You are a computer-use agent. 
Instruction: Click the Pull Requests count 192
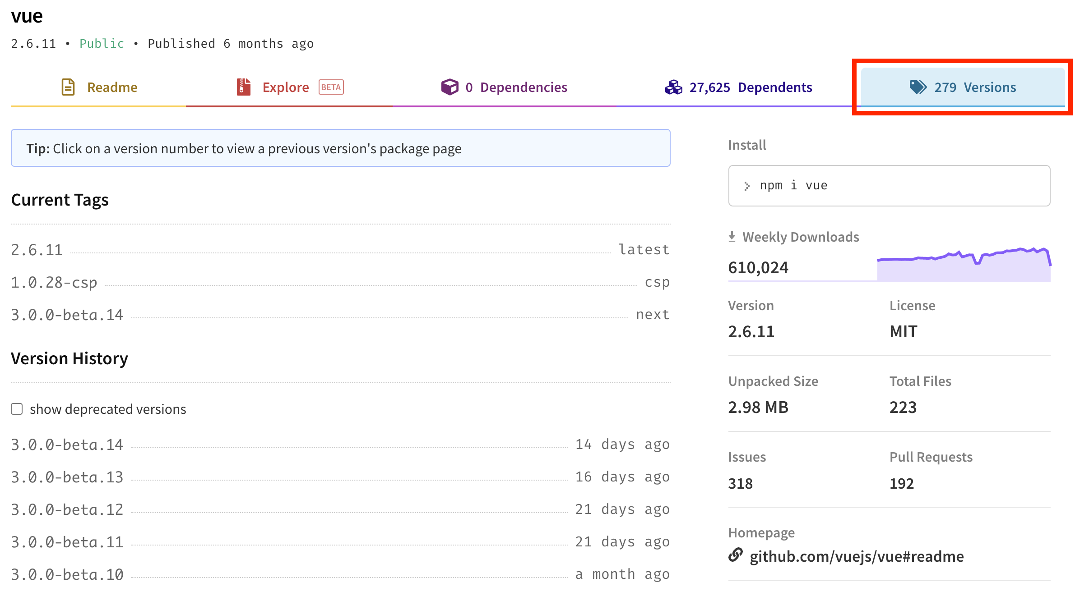pos(902,483)
